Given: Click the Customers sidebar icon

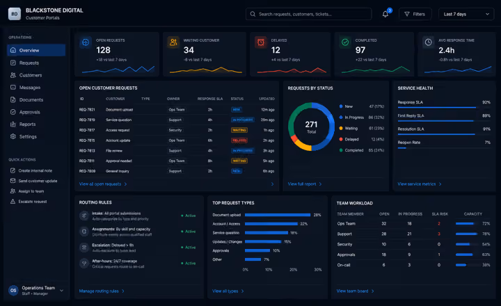Looking at the screenshot, I should [13, 75].
